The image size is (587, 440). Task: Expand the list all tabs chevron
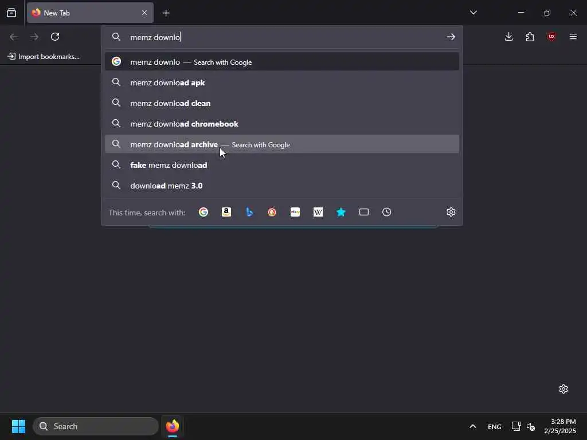click(x=473, y=13)
